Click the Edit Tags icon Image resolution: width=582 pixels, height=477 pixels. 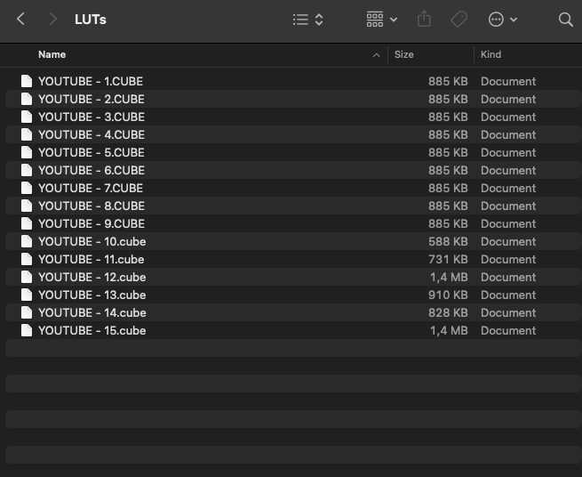coord(458,19)
